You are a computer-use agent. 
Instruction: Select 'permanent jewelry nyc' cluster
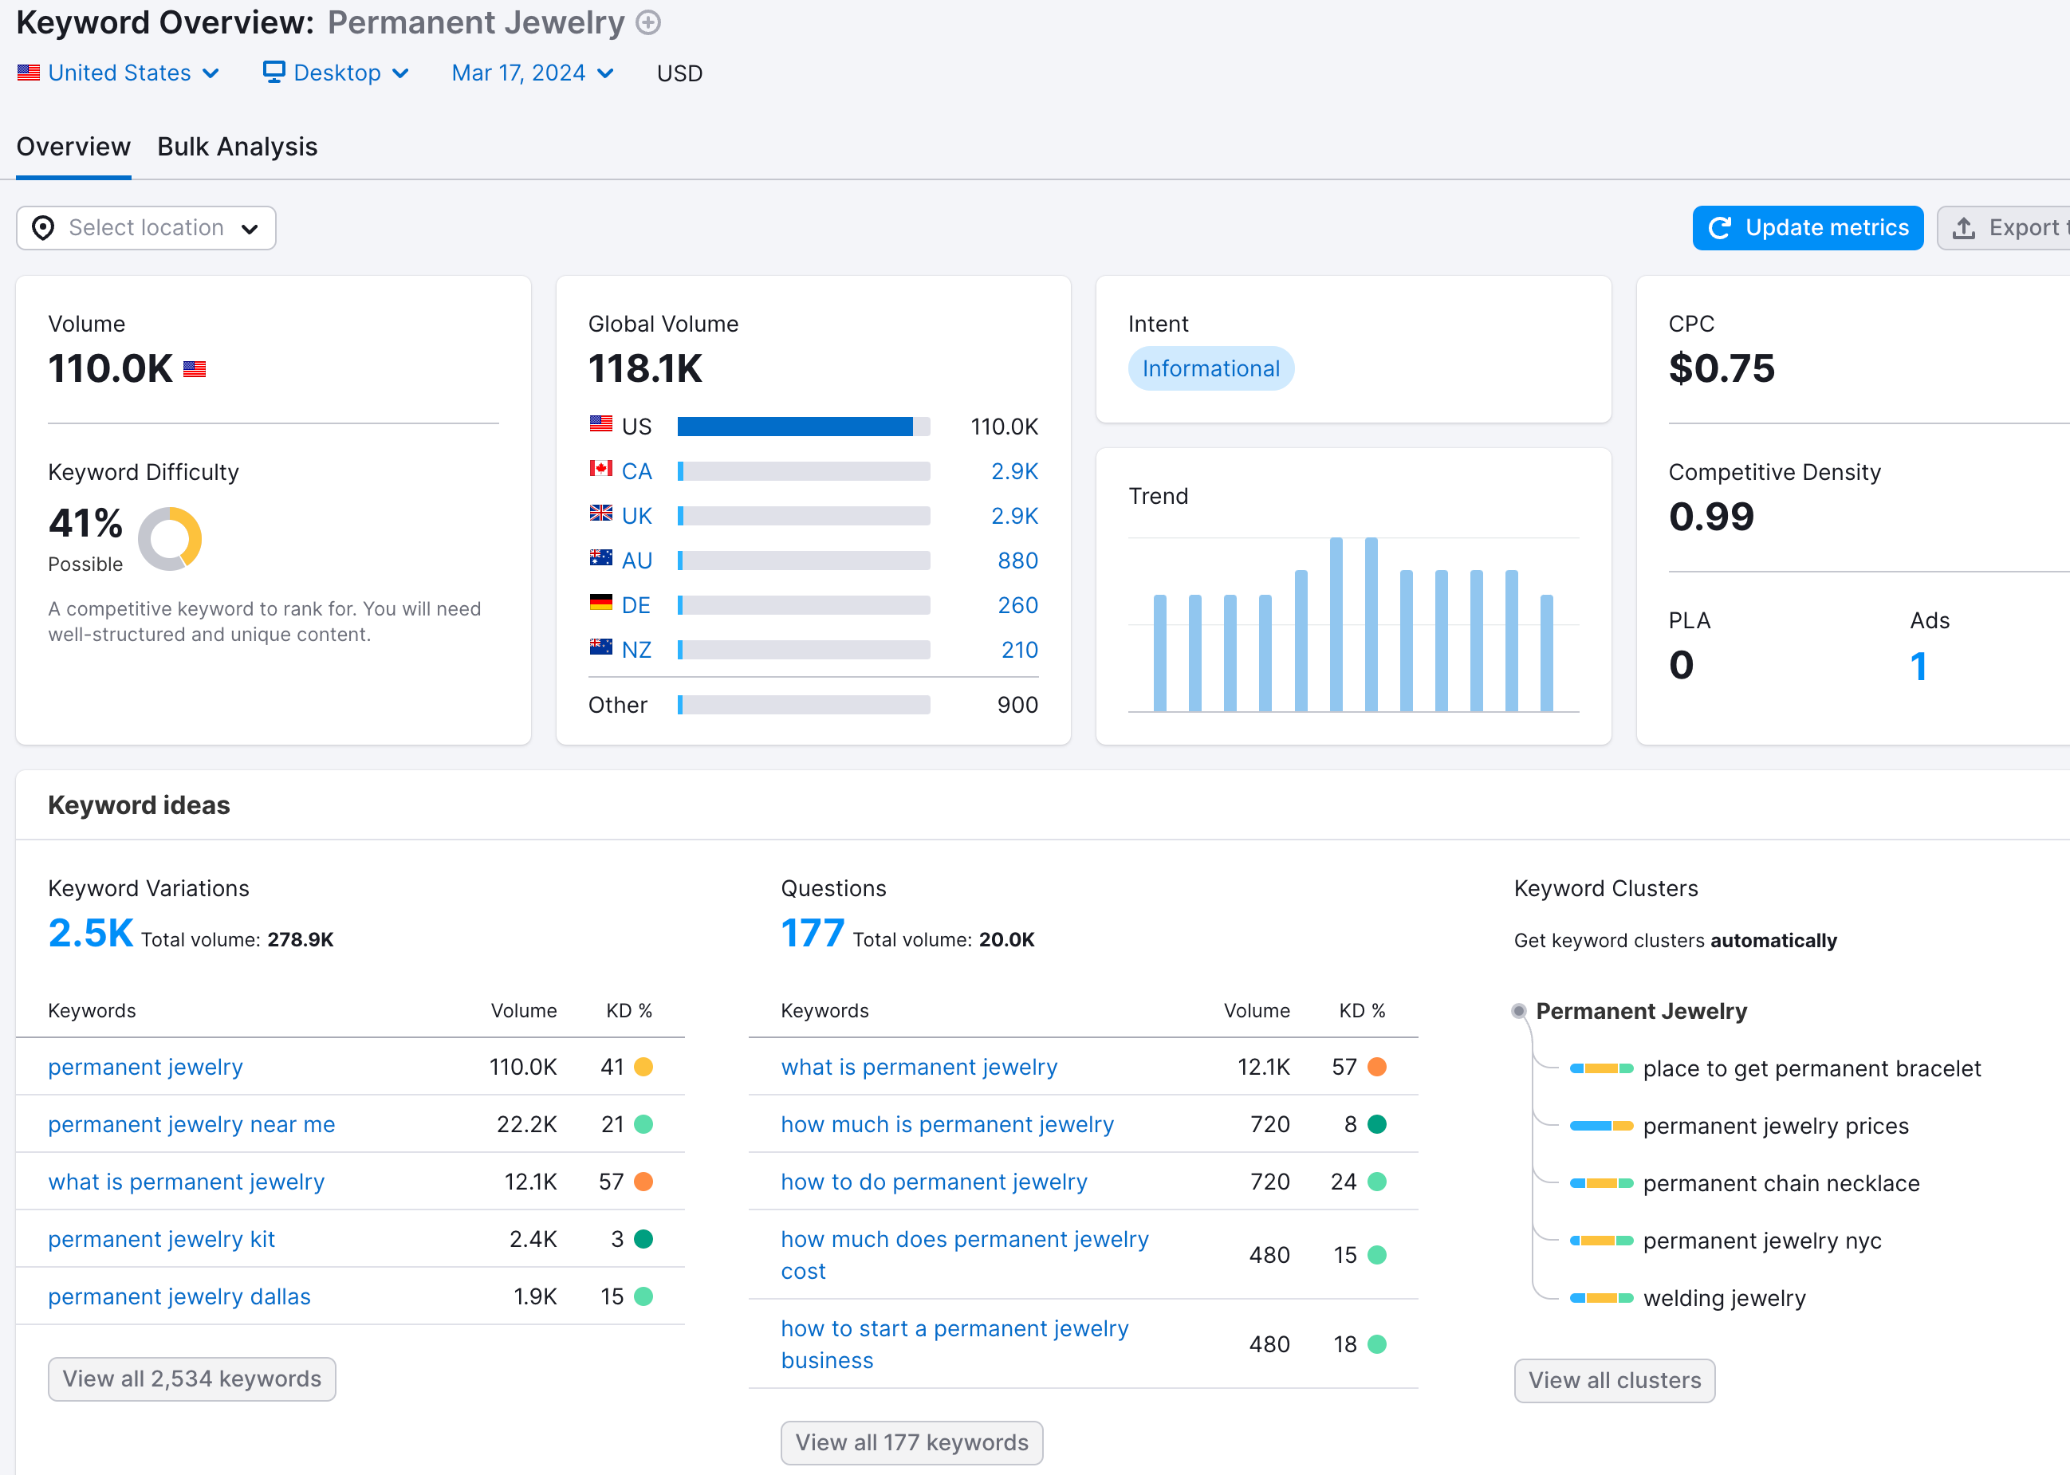click(1762, 1241)
